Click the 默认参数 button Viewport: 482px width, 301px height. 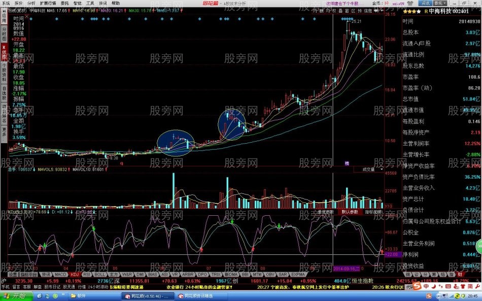point(350,212)
